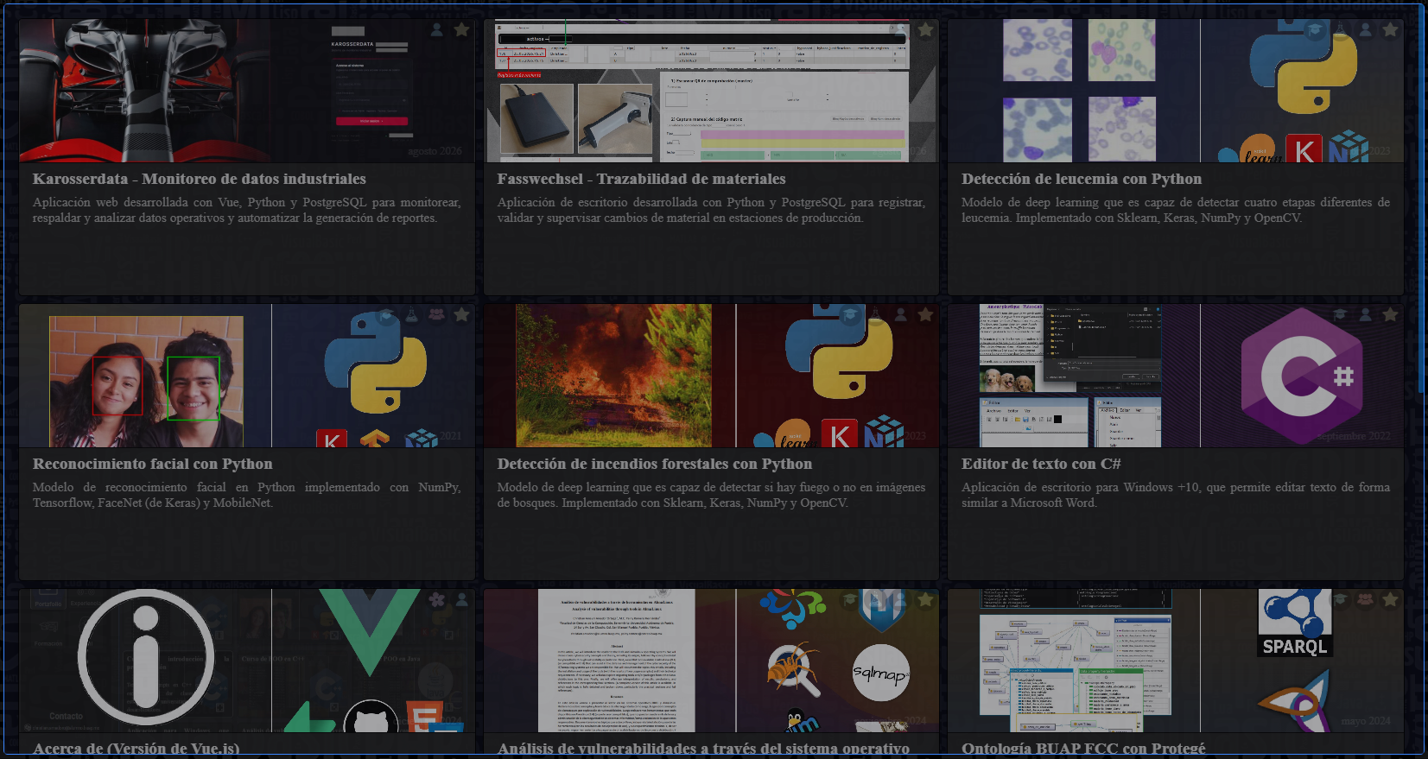Image resolution: width=1428 pixels, height=759 pixels.
Task: Click the flask icon on Reconocimiento facial card
Action: tap(412, 315)
